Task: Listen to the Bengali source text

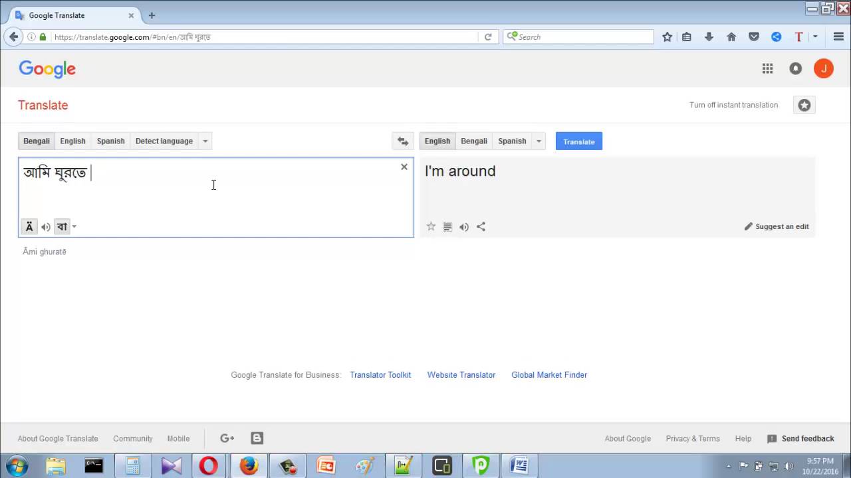Action: (46, 227)
